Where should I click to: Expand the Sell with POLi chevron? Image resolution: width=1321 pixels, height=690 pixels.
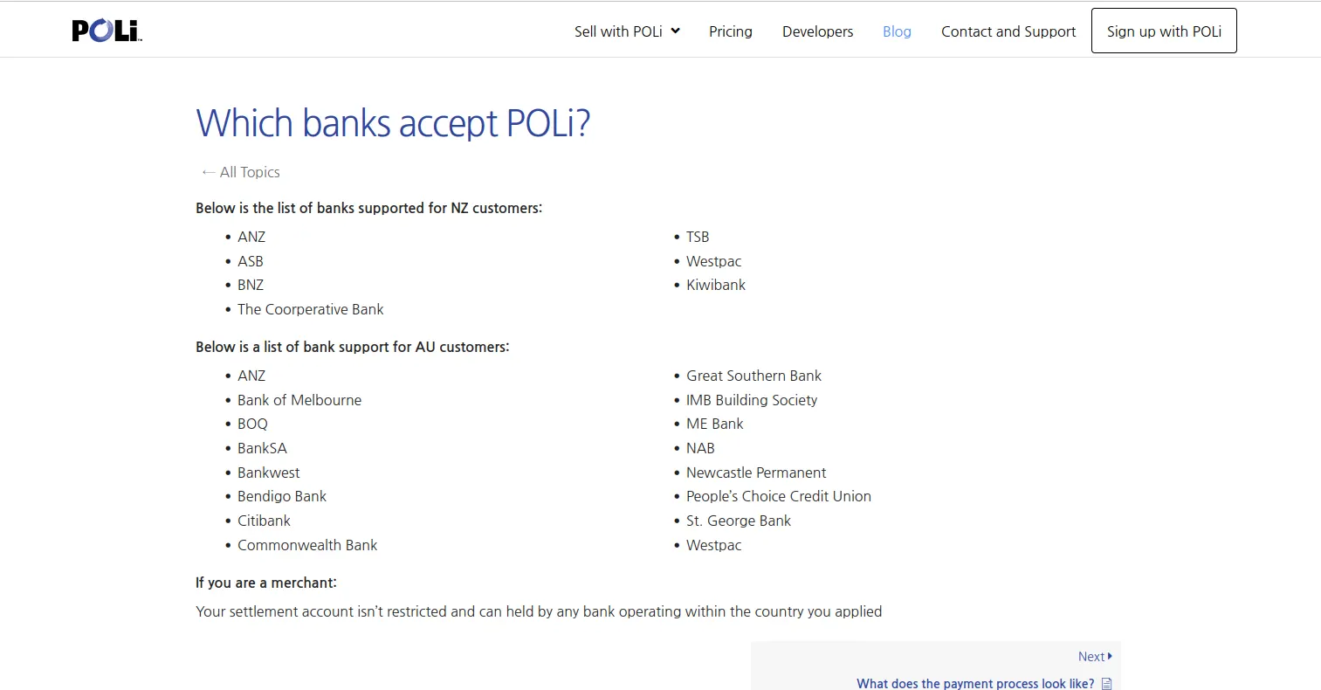tap(675, 31)
